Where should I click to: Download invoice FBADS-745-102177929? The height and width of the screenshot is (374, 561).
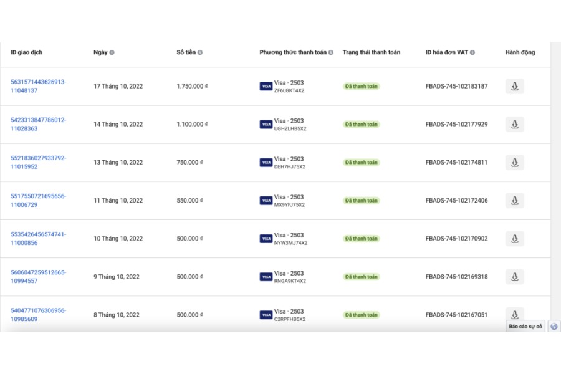(x=514, y=124)
